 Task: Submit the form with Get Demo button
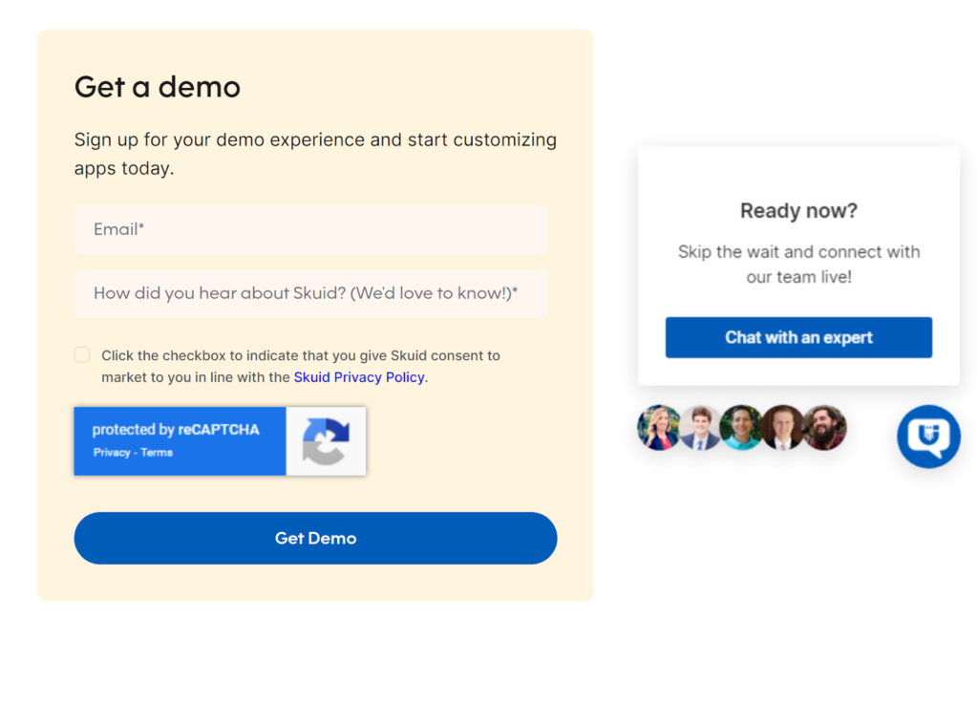click(315, 539)
